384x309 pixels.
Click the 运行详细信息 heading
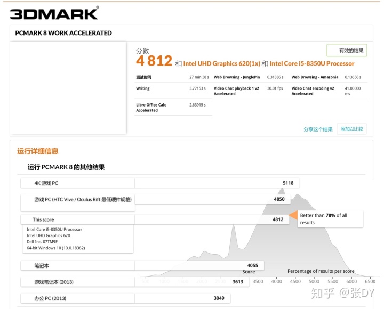(38, 151)
